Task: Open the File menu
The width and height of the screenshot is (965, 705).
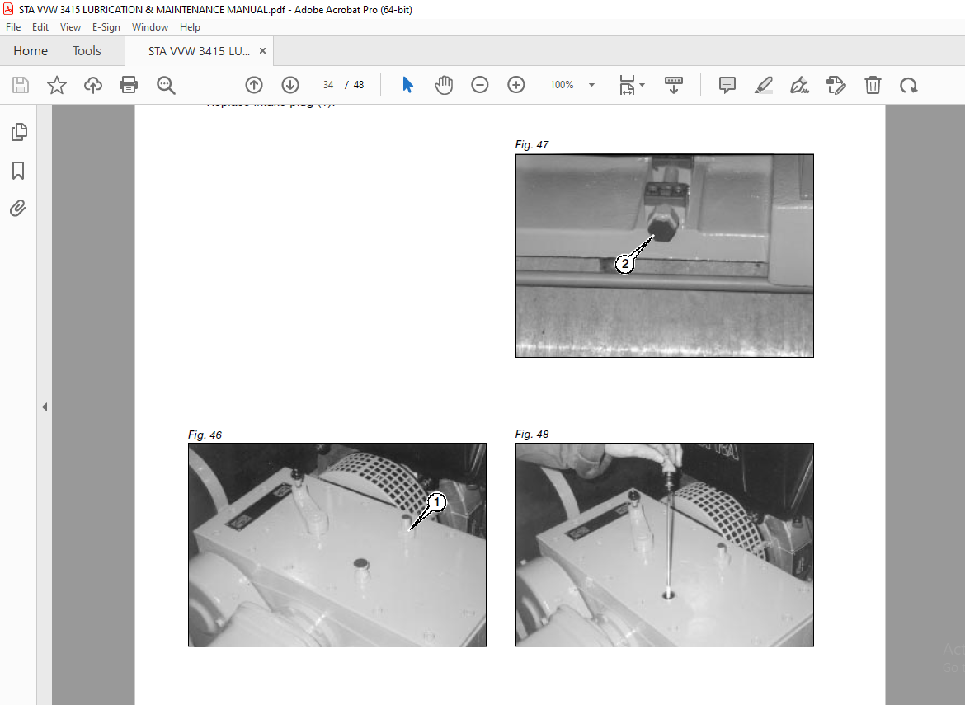Action: tap(13, 27)
